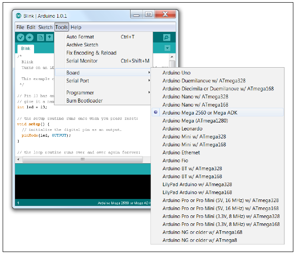Screen dimensions: 296x256
Task: Click the vertical scrollbar up arrow
Action: pyautogui.click(x=172, y=57)
